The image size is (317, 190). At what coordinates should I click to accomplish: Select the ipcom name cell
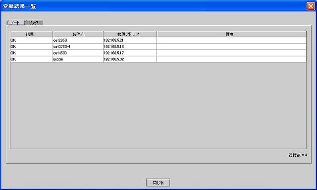point(78,59)
